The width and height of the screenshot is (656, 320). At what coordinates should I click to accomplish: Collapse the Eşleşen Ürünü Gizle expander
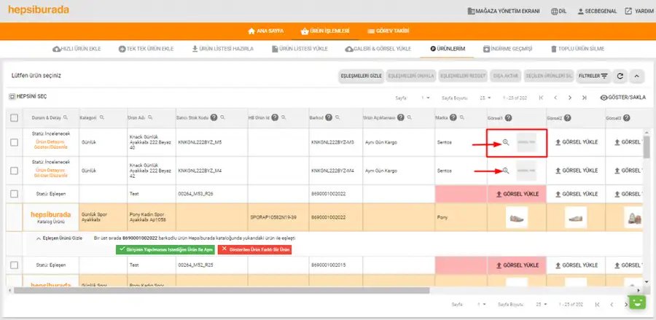click(x=59, y=238)
